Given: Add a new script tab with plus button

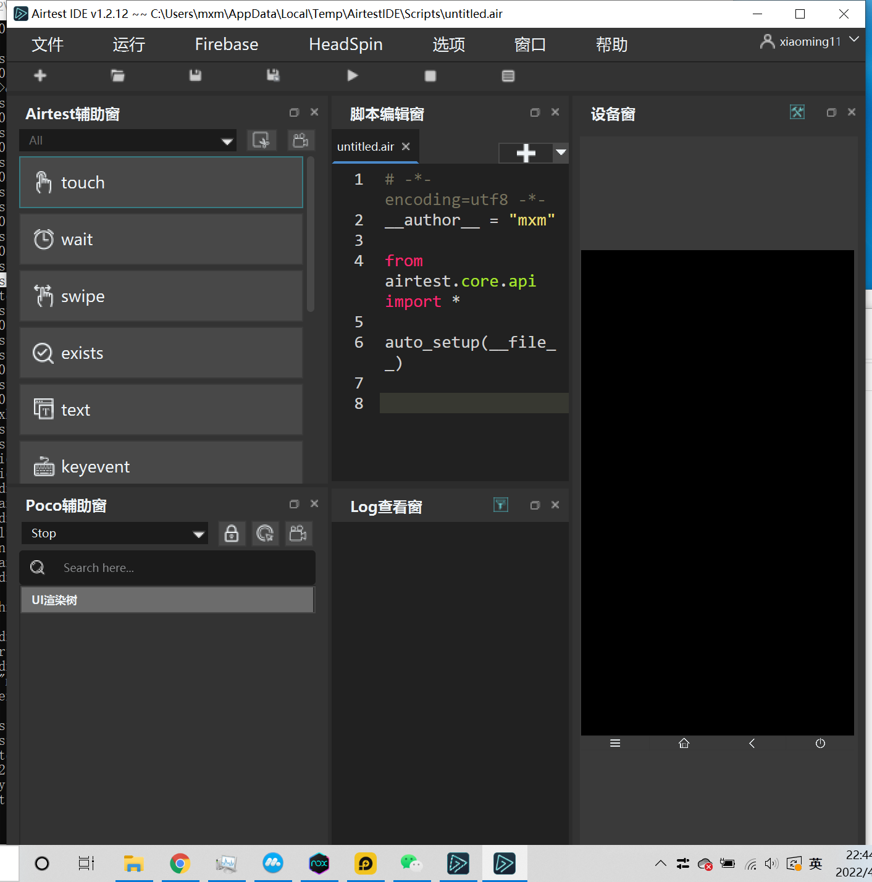Looking at the screenshot, I should pyautogui.click(x=526, y=153).
